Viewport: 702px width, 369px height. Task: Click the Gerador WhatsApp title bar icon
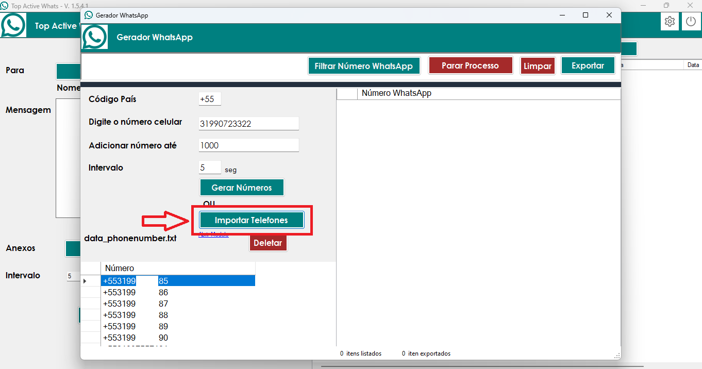[x=89, y=15]
